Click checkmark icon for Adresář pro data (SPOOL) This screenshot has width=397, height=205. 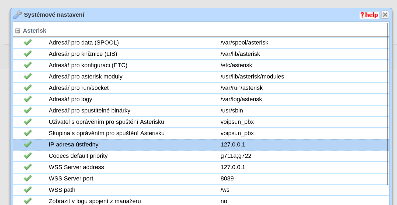click(x=28, y=42)
